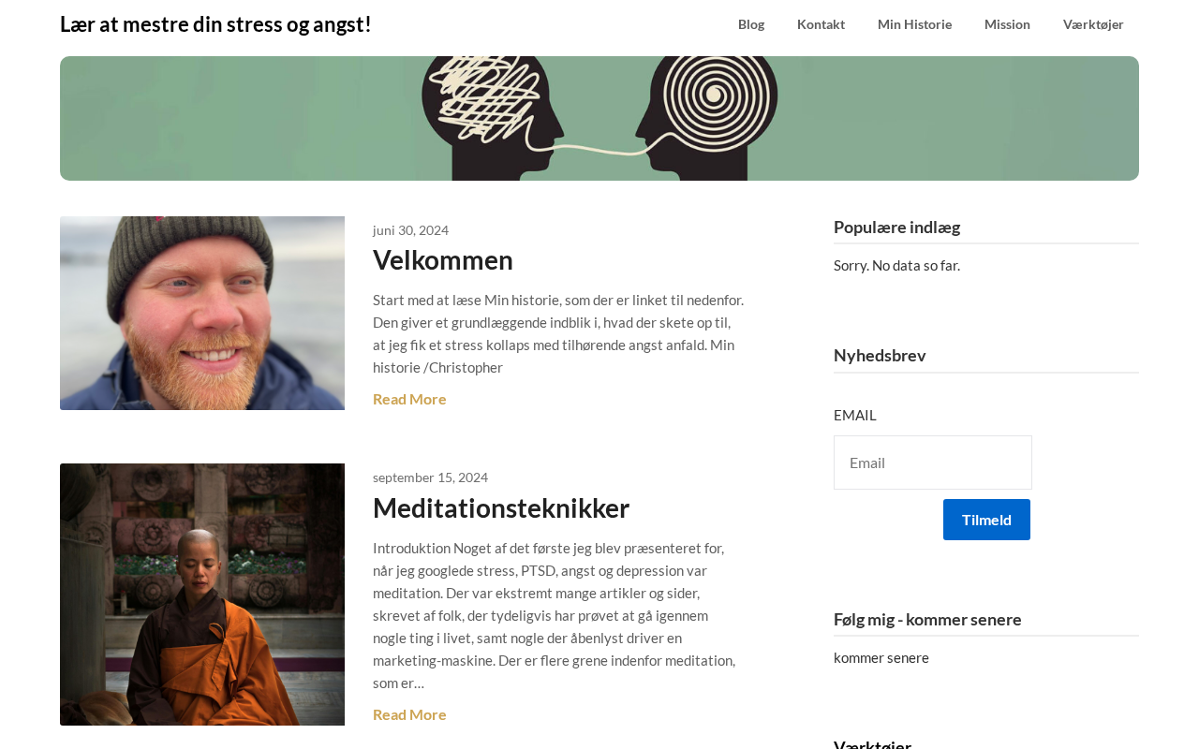This screenshot has height=749, width=1199.
Task: Click the Populære indlæg heading
Action: pos(896,227)
